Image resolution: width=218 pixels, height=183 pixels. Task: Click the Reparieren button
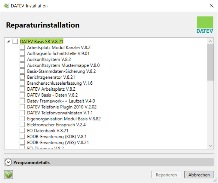coord(166,175)
